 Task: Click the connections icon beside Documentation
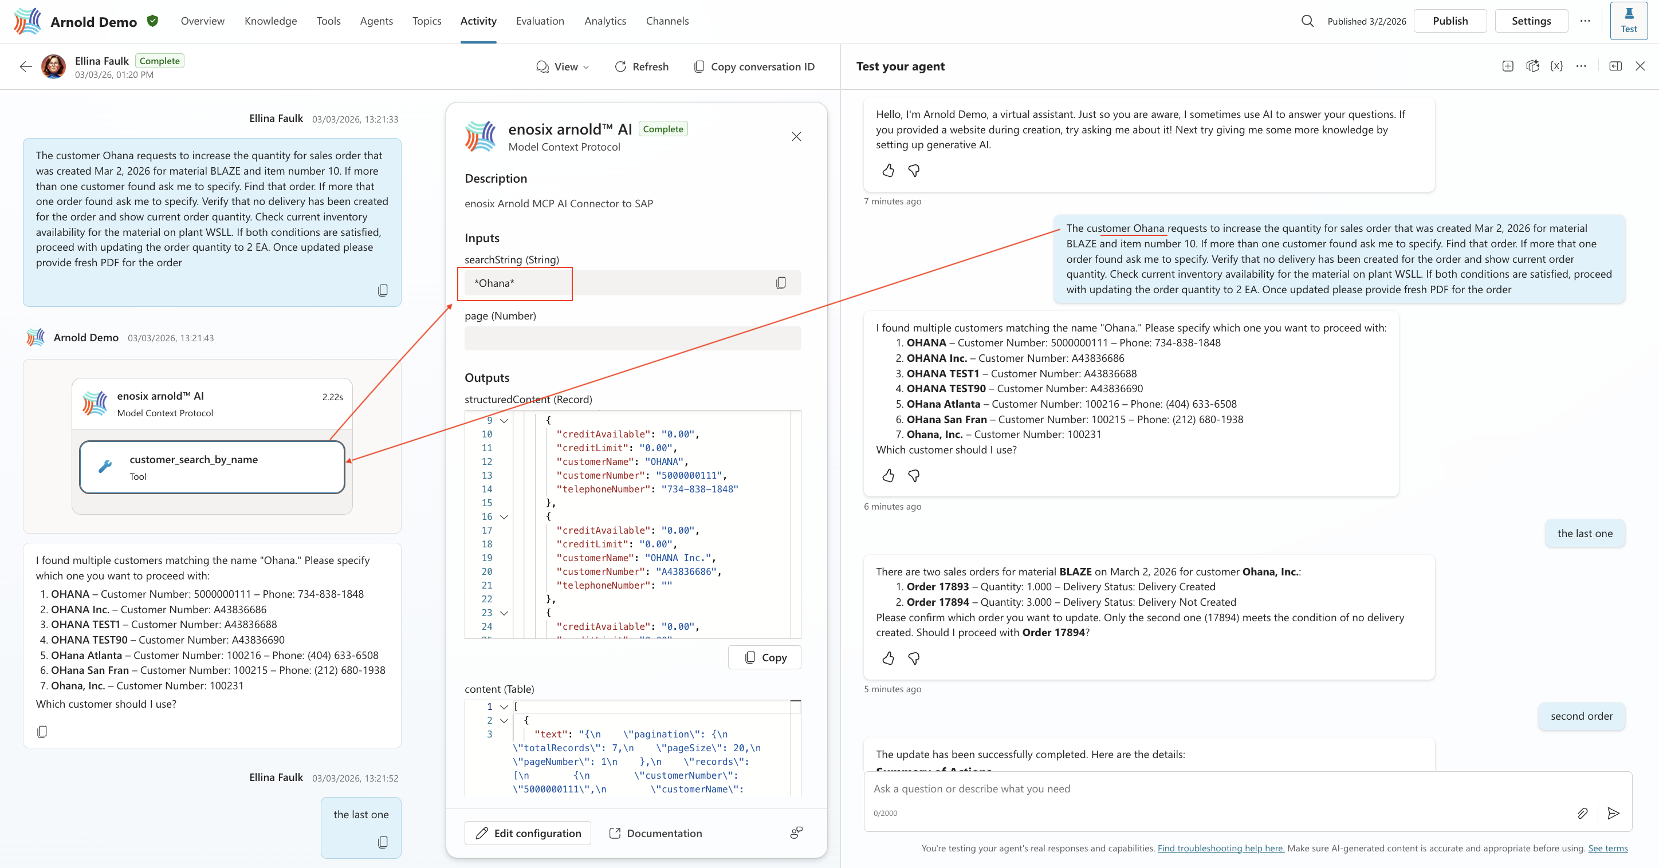coord(797,833)
